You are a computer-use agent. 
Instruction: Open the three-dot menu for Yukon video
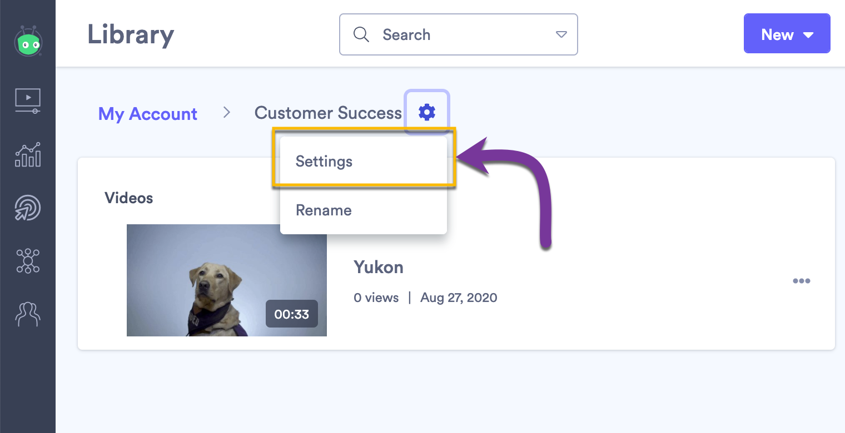coord(801,281)
